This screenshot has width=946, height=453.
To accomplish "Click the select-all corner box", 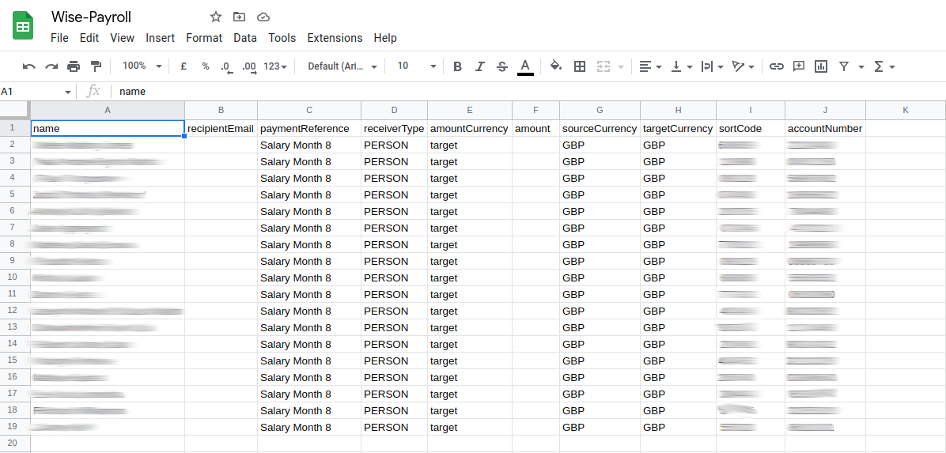I will click(x=14, y=110).
